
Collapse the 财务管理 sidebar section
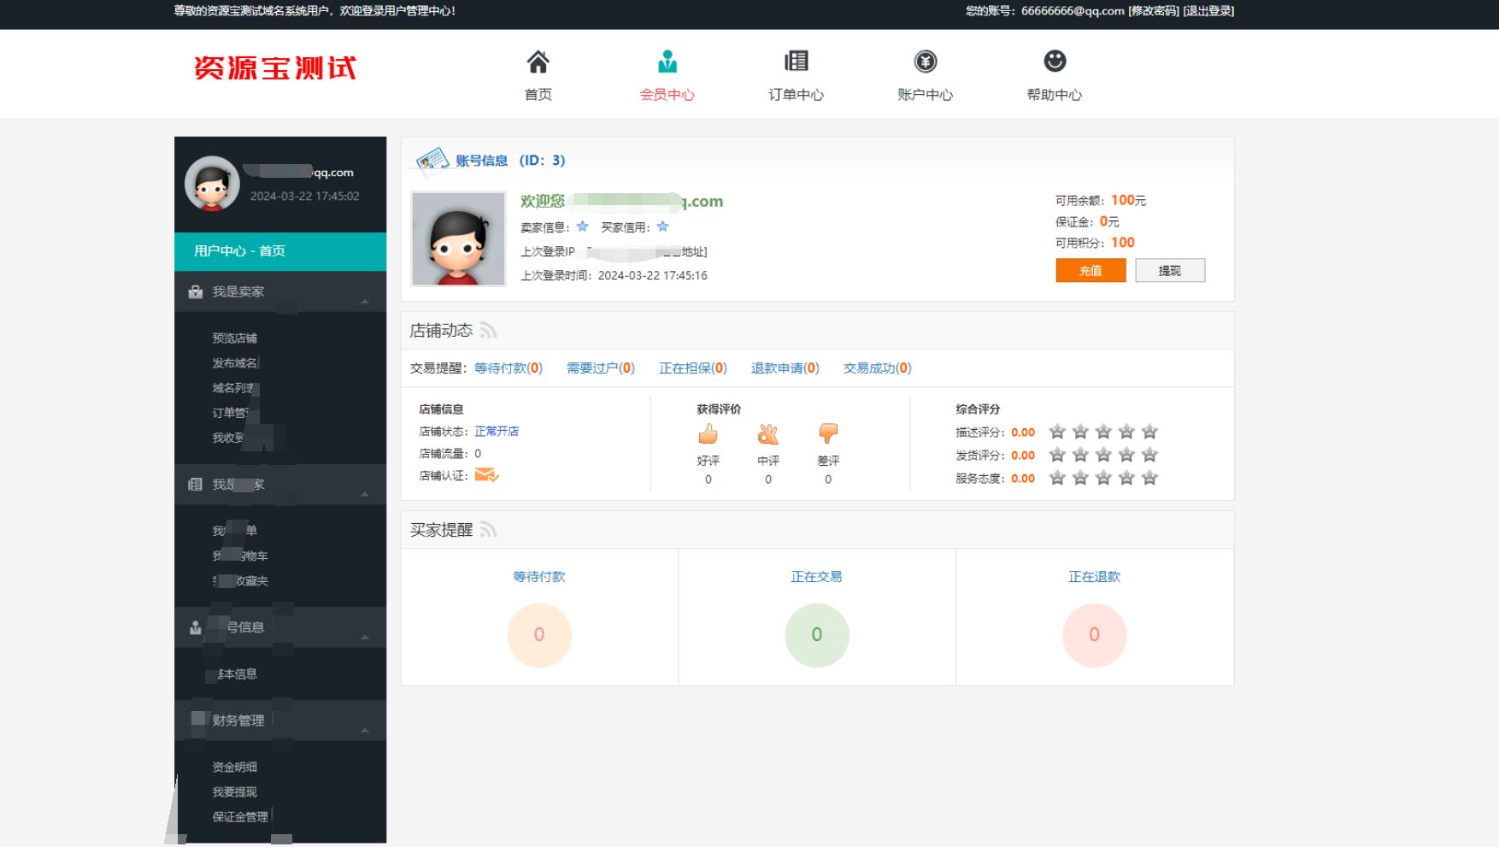tap(364, 731)
